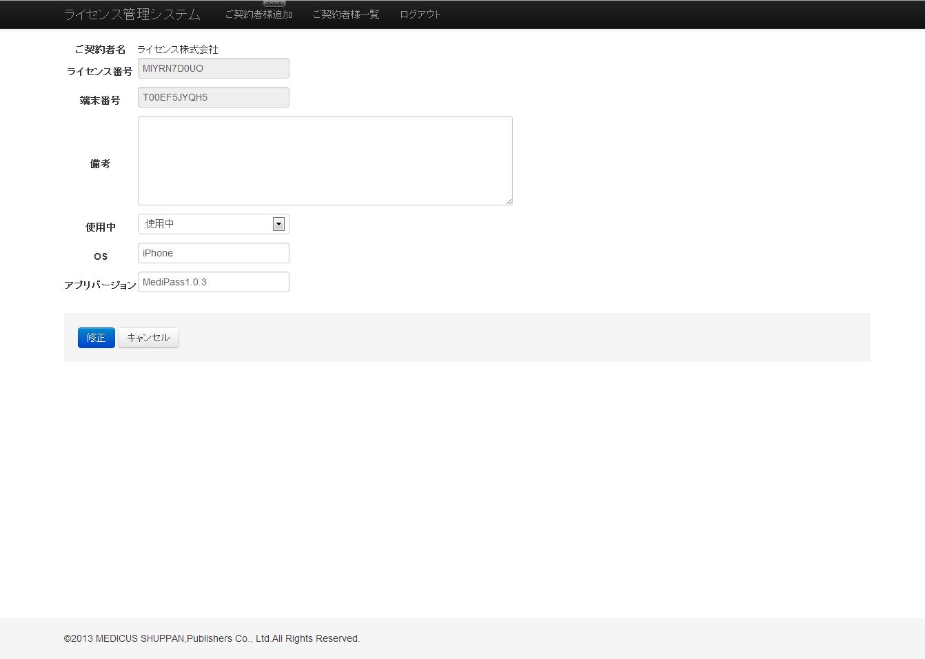This screenshot has height=659, width=925.
Task: Click the キャンセル button
Action: coord(148,338)
